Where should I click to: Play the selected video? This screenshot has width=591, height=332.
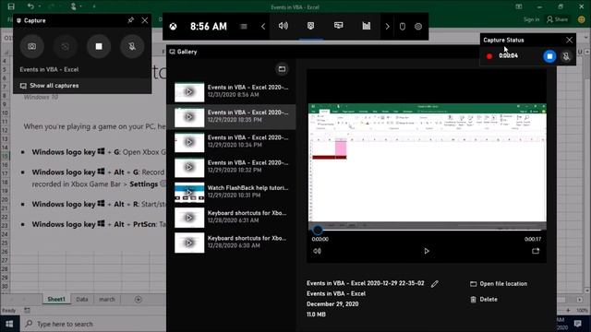[427, 251]
